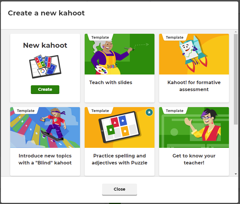The image size is (240, 204).
Task: Click the star badge on Puzzle template
Action: 149,112
